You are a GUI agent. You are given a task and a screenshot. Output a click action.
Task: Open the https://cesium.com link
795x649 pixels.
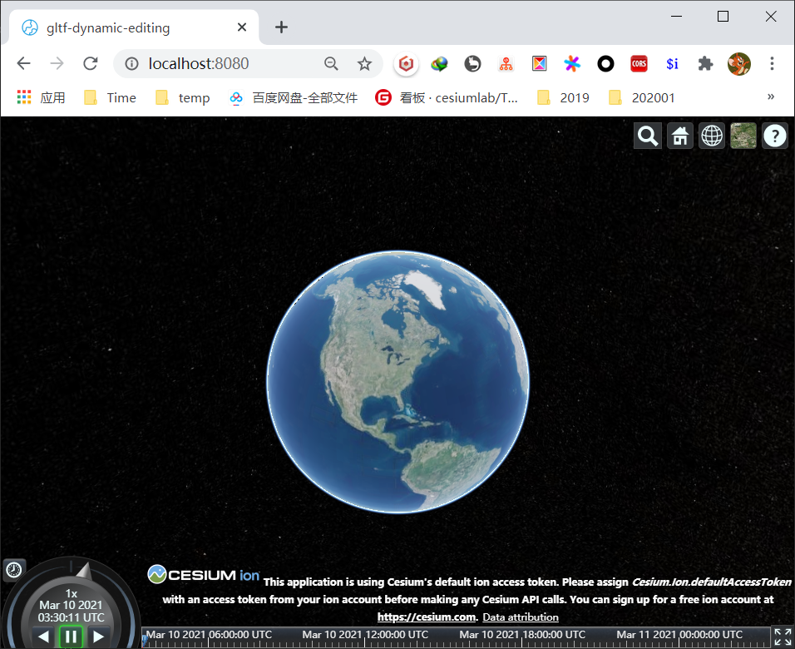[x=427, y=617]
